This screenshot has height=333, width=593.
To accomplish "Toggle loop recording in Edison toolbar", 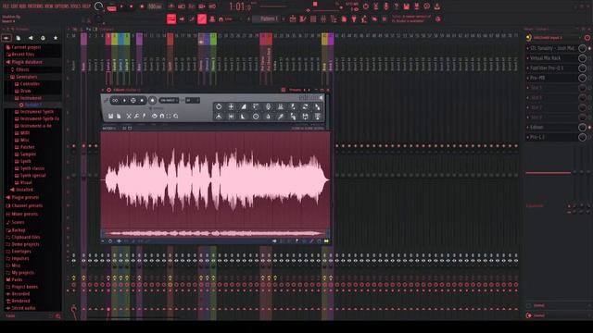I will (x=115, y=101).
